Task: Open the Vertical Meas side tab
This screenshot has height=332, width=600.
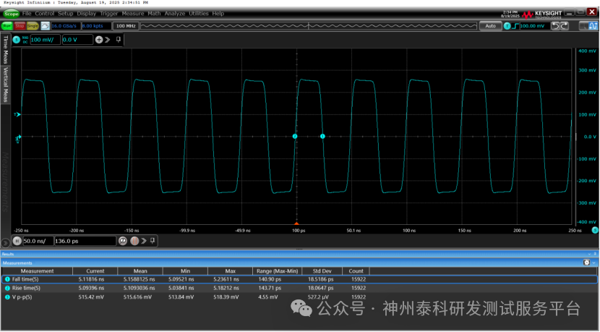Action: click(5, 84)
